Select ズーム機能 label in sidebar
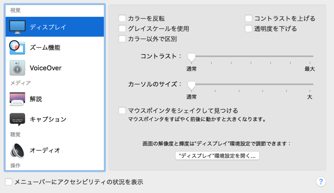 coord(45,47)
